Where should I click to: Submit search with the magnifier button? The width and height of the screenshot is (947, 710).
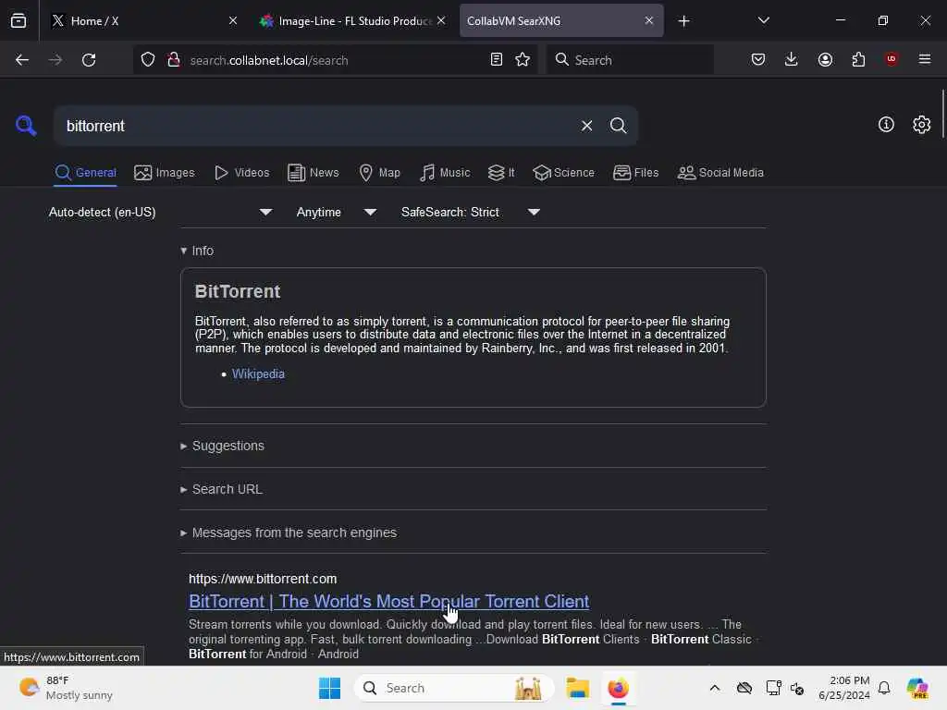coord(618,126)
